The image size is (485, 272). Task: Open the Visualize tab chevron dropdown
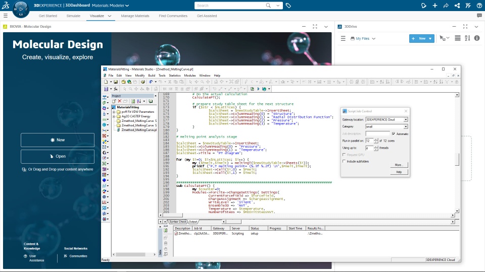point(110,16)
